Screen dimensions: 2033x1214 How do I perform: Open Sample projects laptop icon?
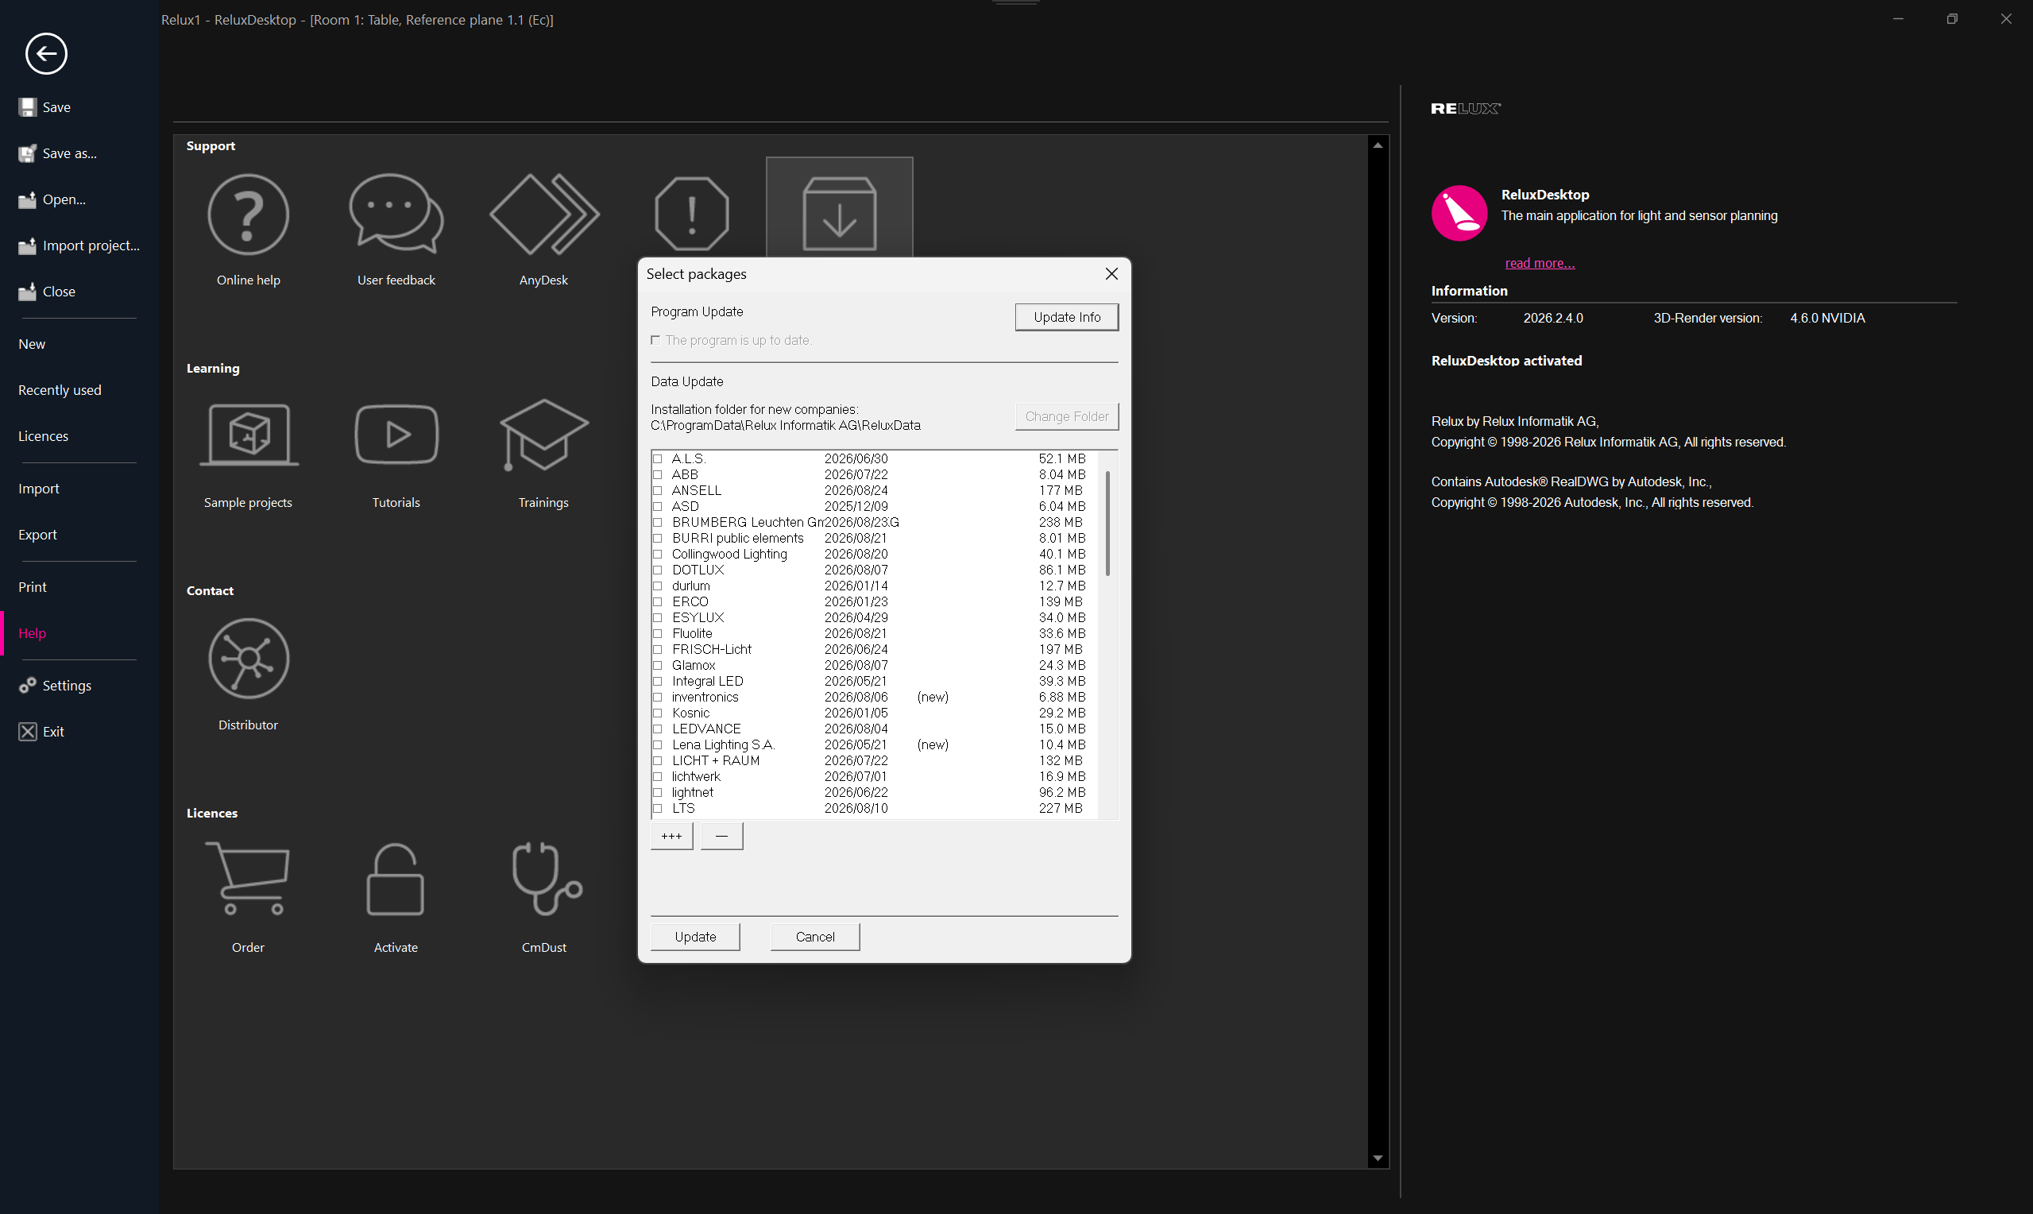249,435
